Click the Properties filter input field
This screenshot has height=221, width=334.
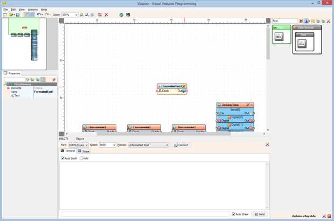[15, 80]
